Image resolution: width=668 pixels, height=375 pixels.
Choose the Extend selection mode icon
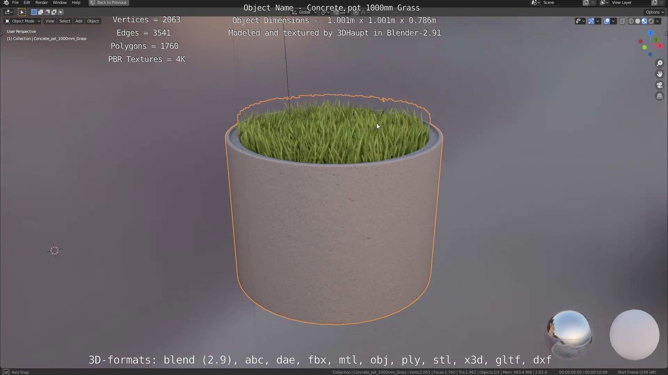point(41,12)
